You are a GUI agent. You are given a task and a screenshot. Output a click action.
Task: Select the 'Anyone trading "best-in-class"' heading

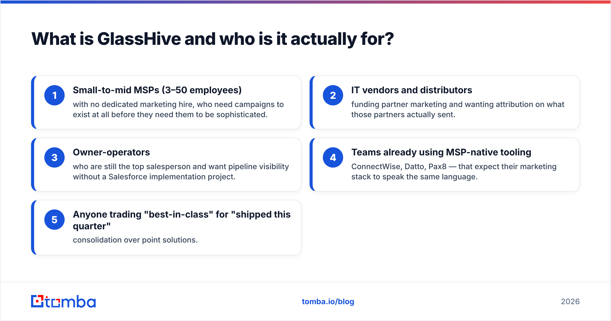click(x=182, y=220)
